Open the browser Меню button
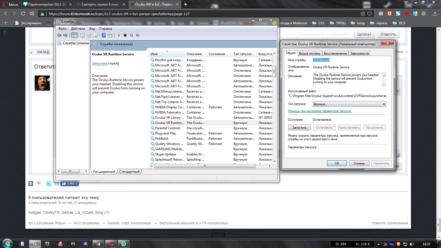Screen dimensions: 441x248 click(10, 4)
